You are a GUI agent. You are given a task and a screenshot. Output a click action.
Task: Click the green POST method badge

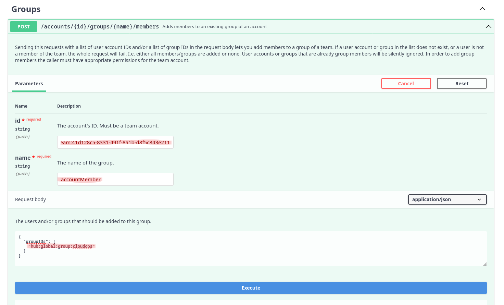click(x=24, y=27)
